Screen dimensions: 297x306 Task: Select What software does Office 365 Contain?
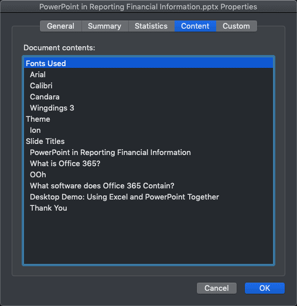[149, 185]
